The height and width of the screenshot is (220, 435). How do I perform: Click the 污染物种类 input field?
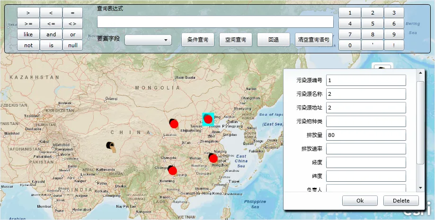(x=365, y=121)
